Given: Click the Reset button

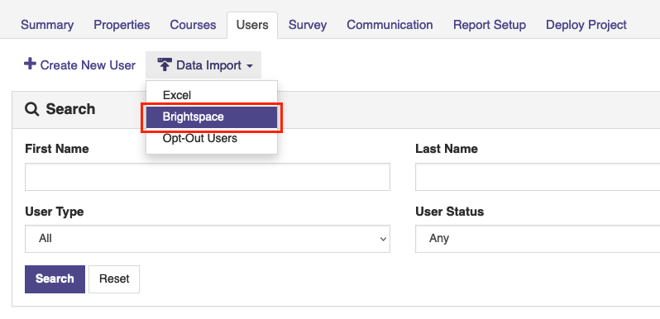Looking at the screenshot, I should (x=114, y=279).
